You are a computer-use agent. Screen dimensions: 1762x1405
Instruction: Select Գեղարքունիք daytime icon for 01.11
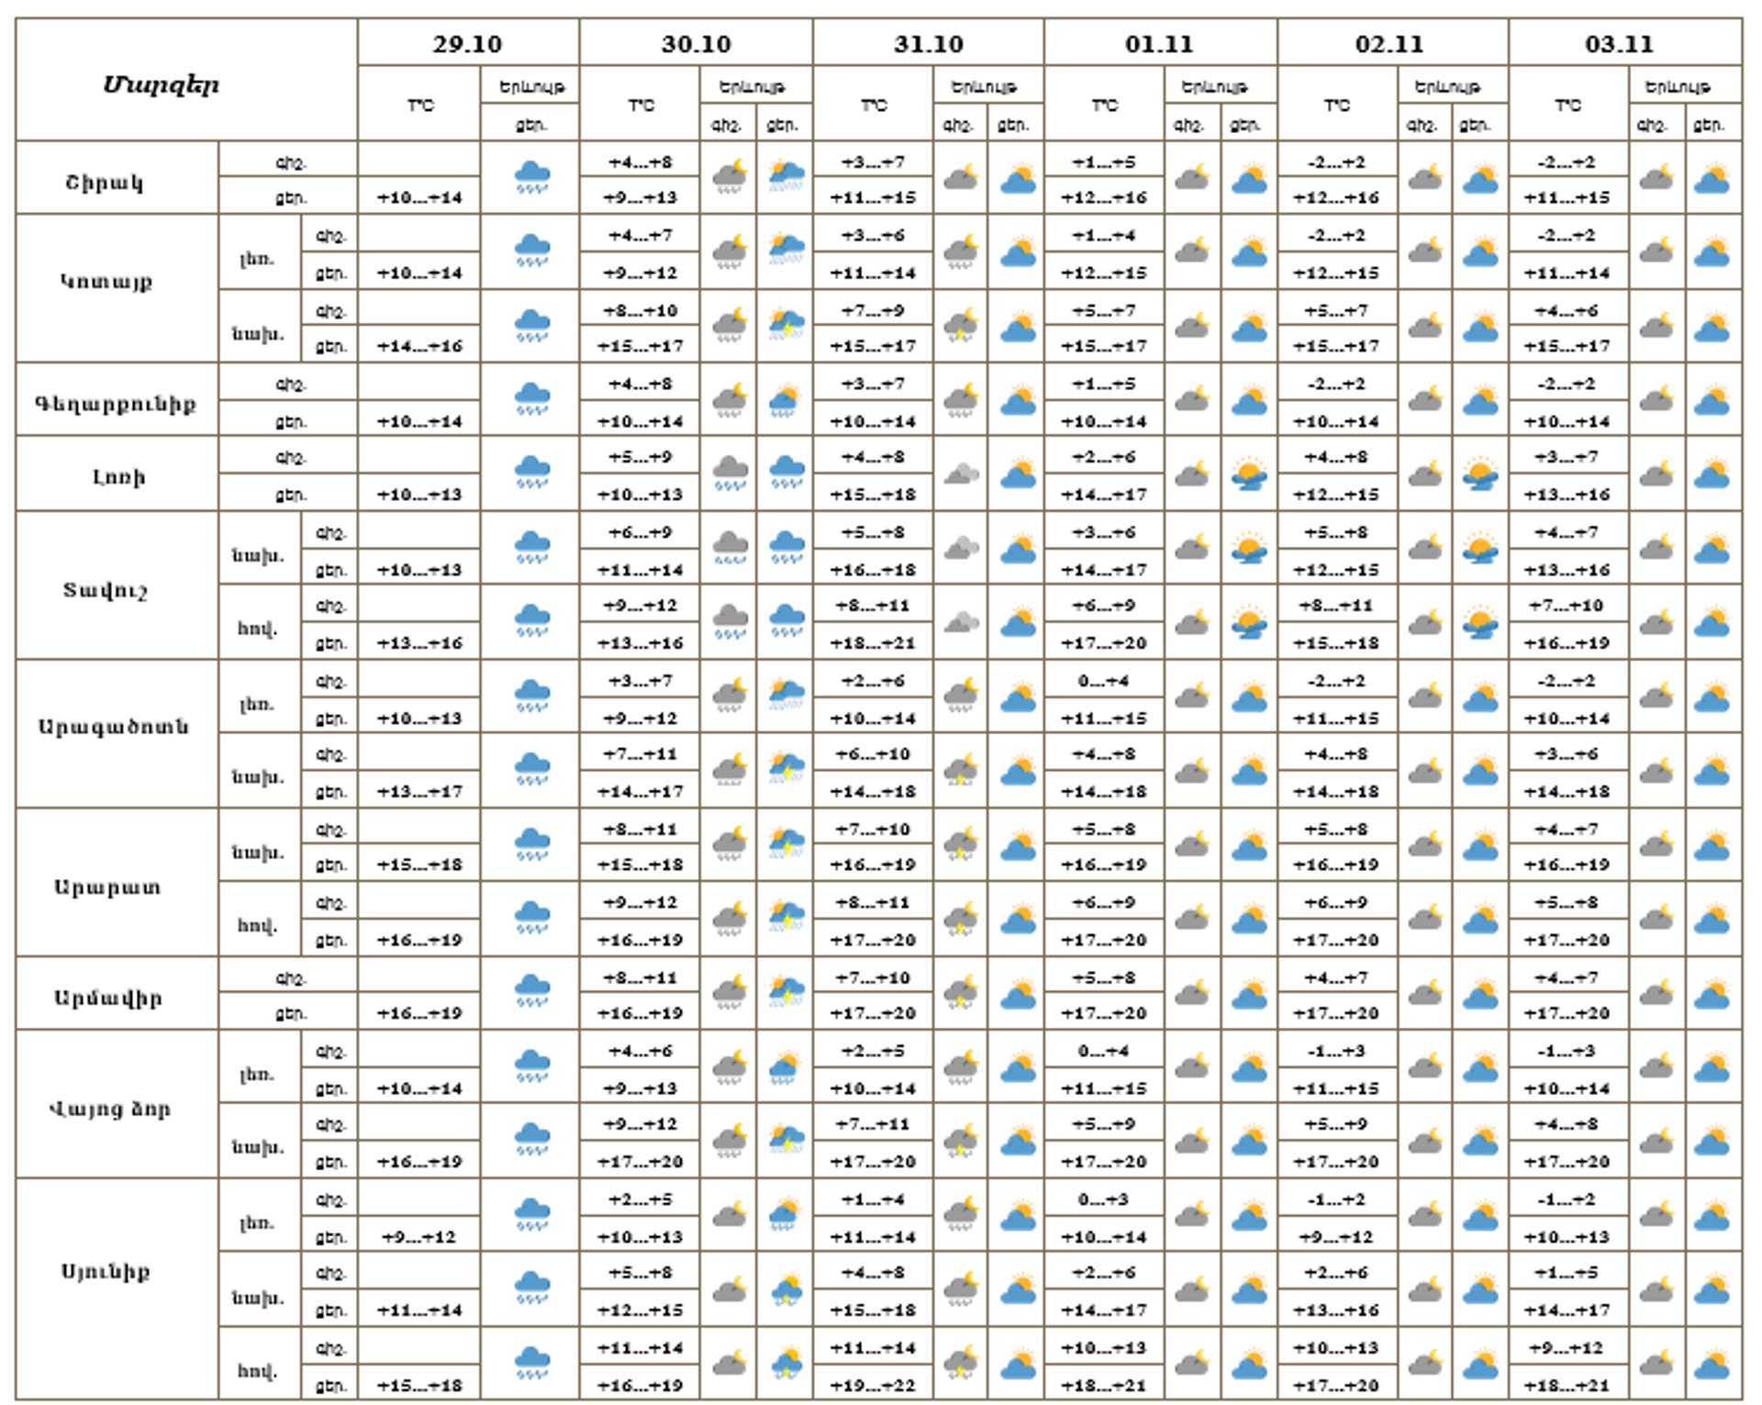(1249, 401)
